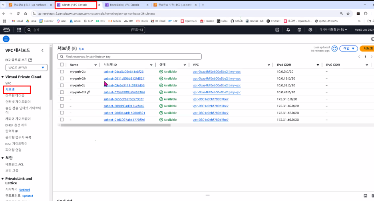Open ChatGPT bookmark
The height and width of the screenshot is (201, 374).
273,21
